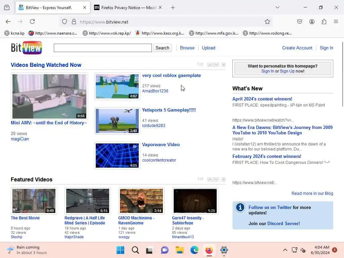This screenshot has height=258, width=344.
Task: Open the Chat app on the taskbar
Action: (165, 250)
